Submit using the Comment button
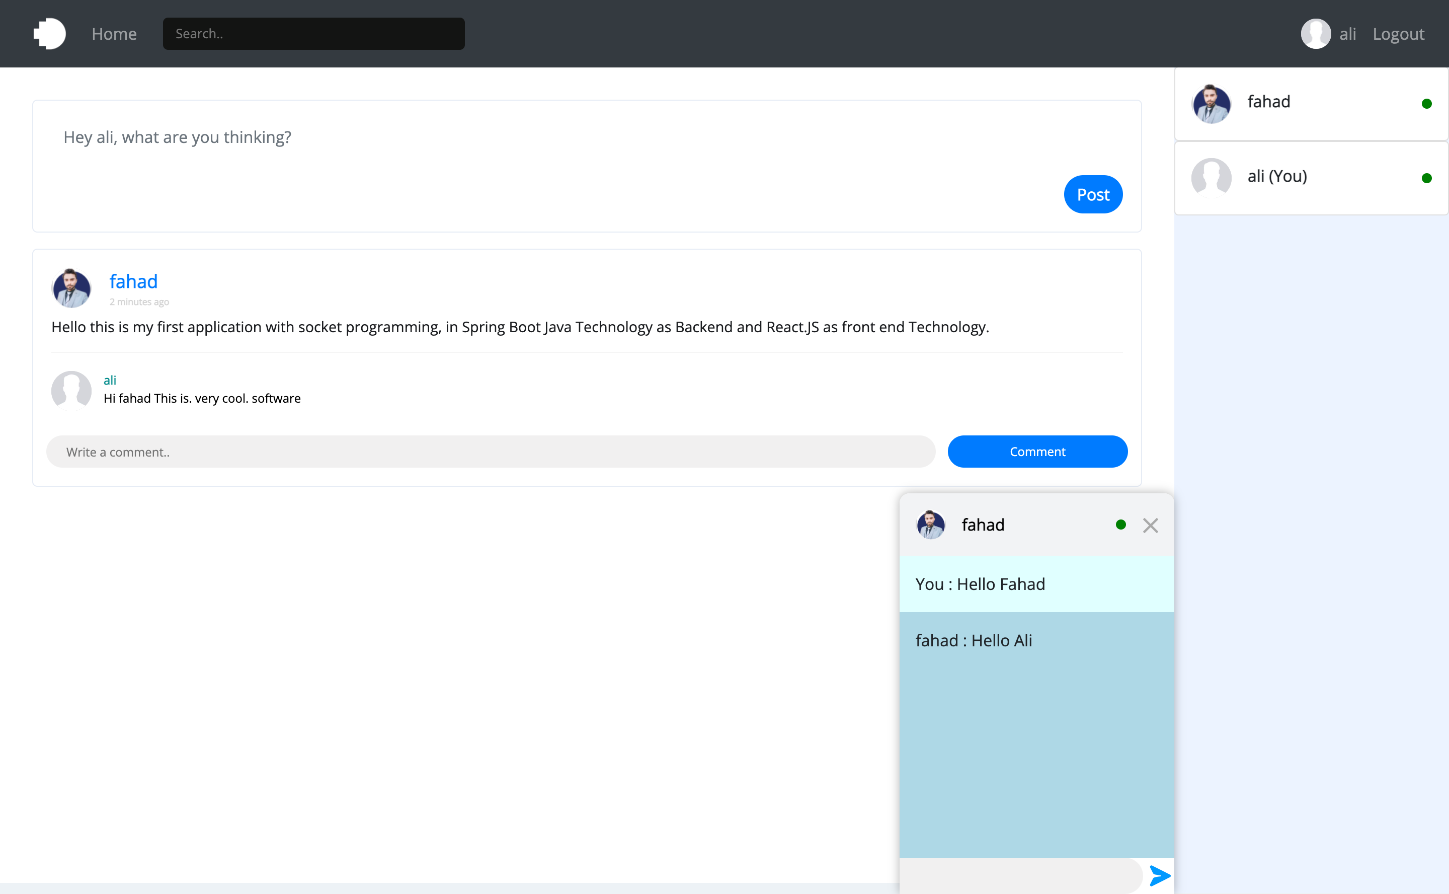 coord(1037,452)
